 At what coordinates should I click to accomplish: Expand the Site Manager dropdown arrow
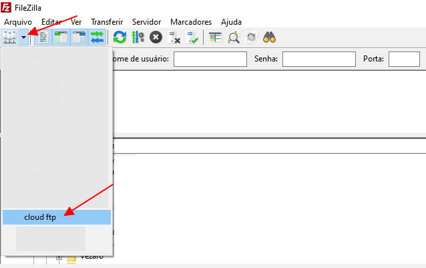[24, 37]
